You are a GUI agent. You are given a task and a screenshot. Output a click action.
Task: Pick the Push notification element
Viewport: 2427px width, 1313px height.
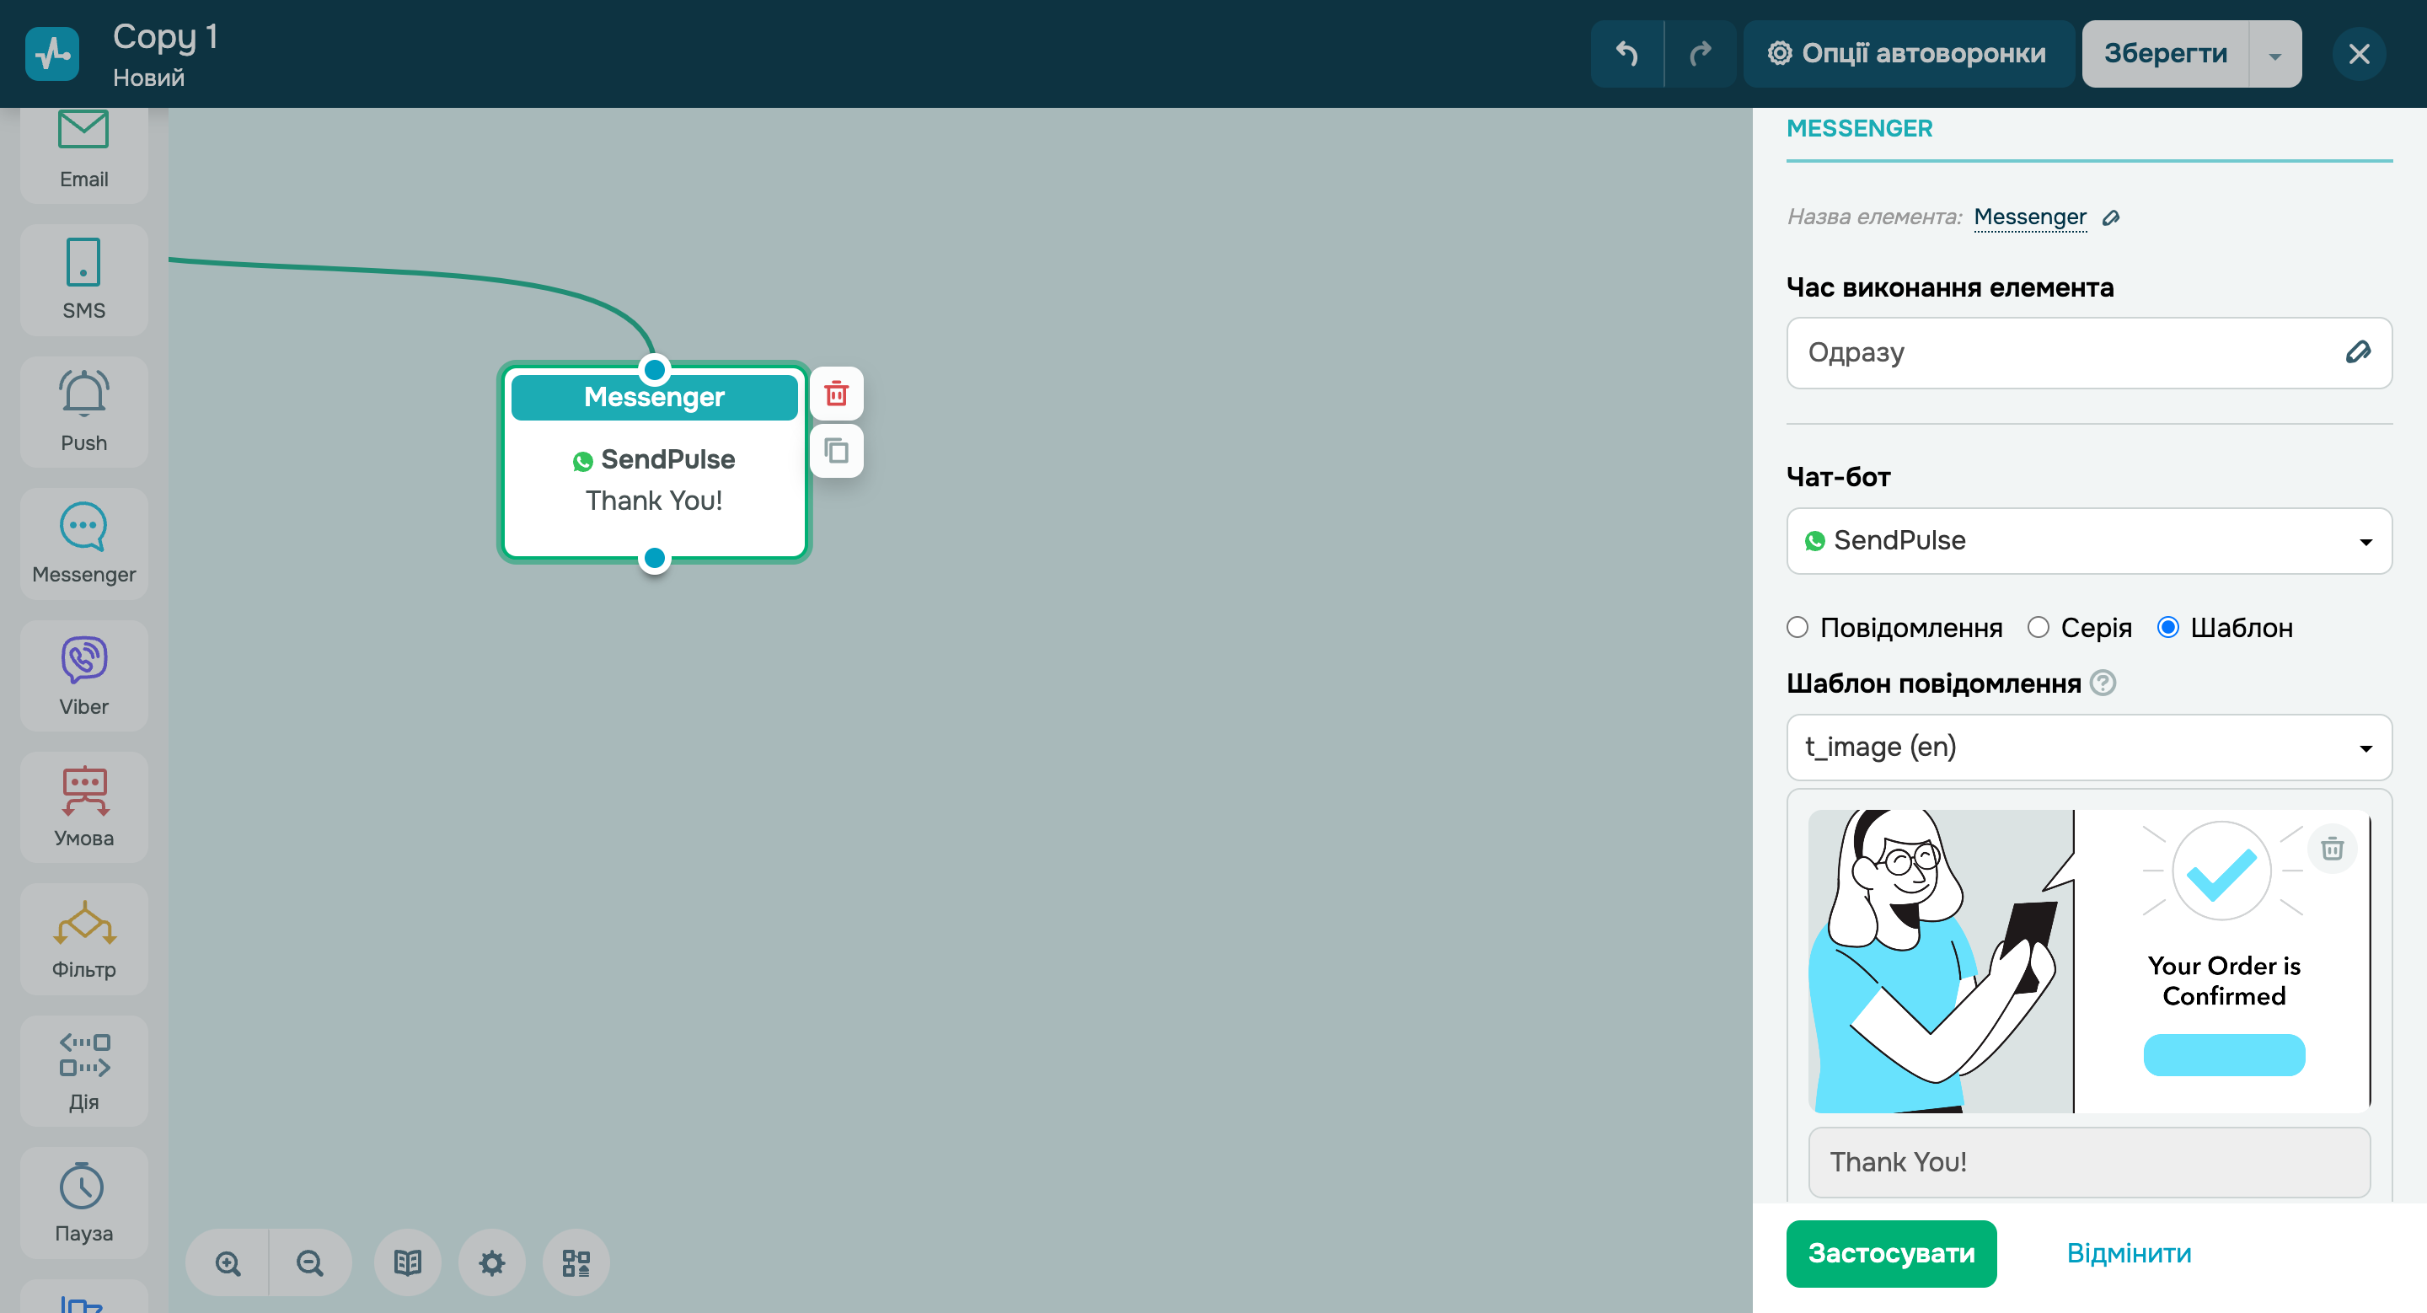pyautogui.click(x=84, y=410)
